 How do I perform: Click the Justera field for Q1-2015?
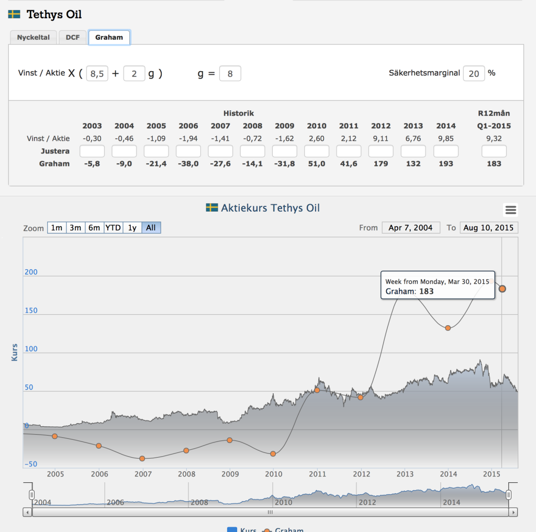494,151
